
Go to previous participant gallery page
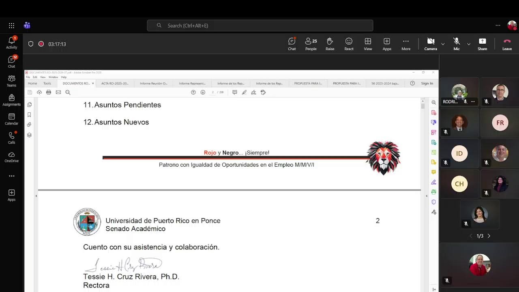(471, 236)
